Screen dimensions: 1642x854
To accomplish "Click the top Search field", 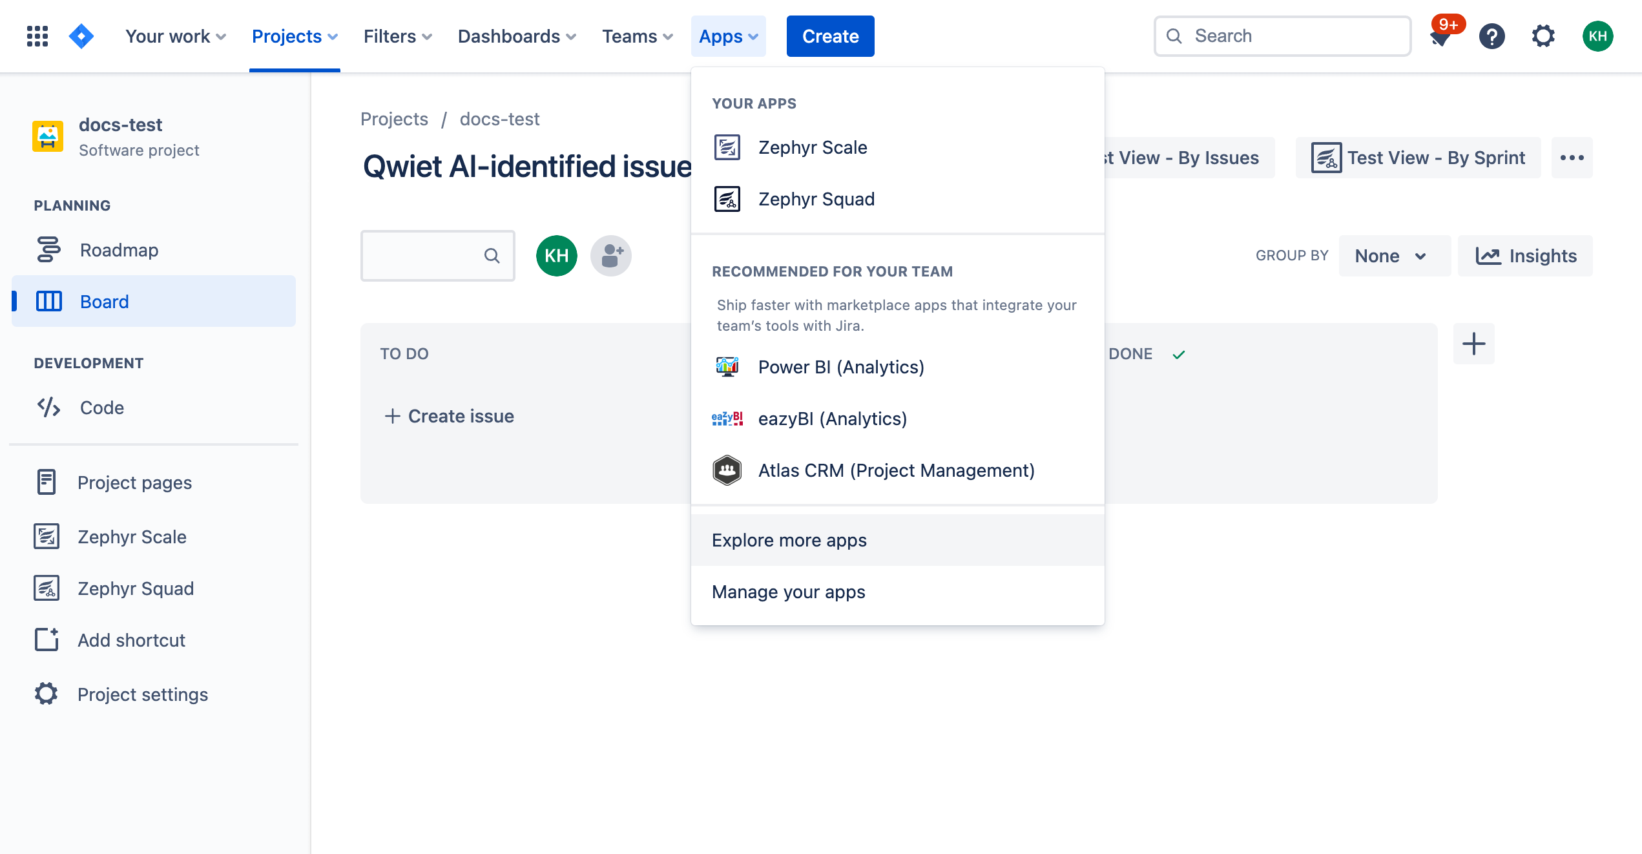I will (x=1282, y=36).
